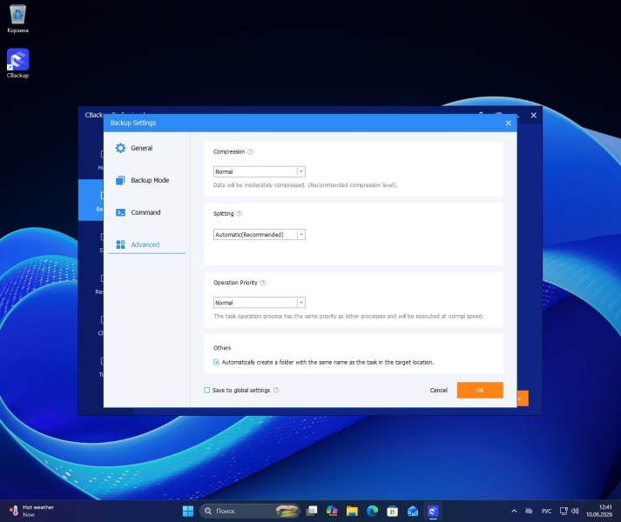Show help for Compression

250,151
